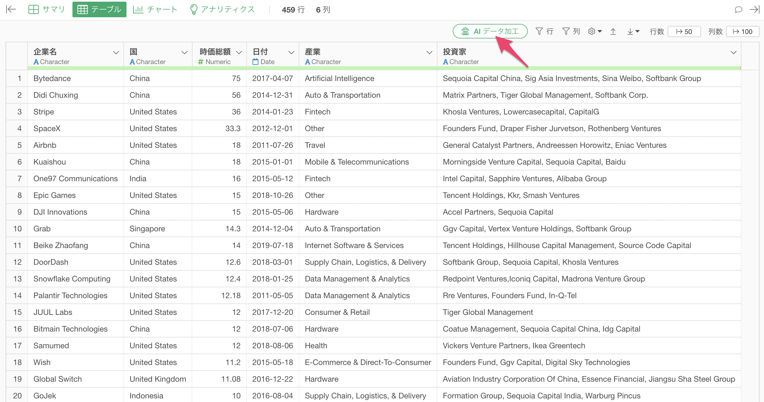Select the Epic Games cell
Viewport: 764px width, 402px height.
(76, 195)
